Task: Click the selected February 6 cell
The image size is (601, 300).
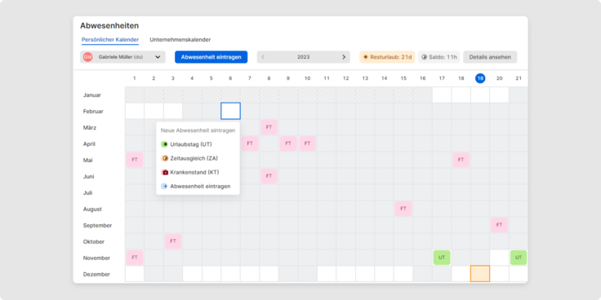Action: pos(231,111)
